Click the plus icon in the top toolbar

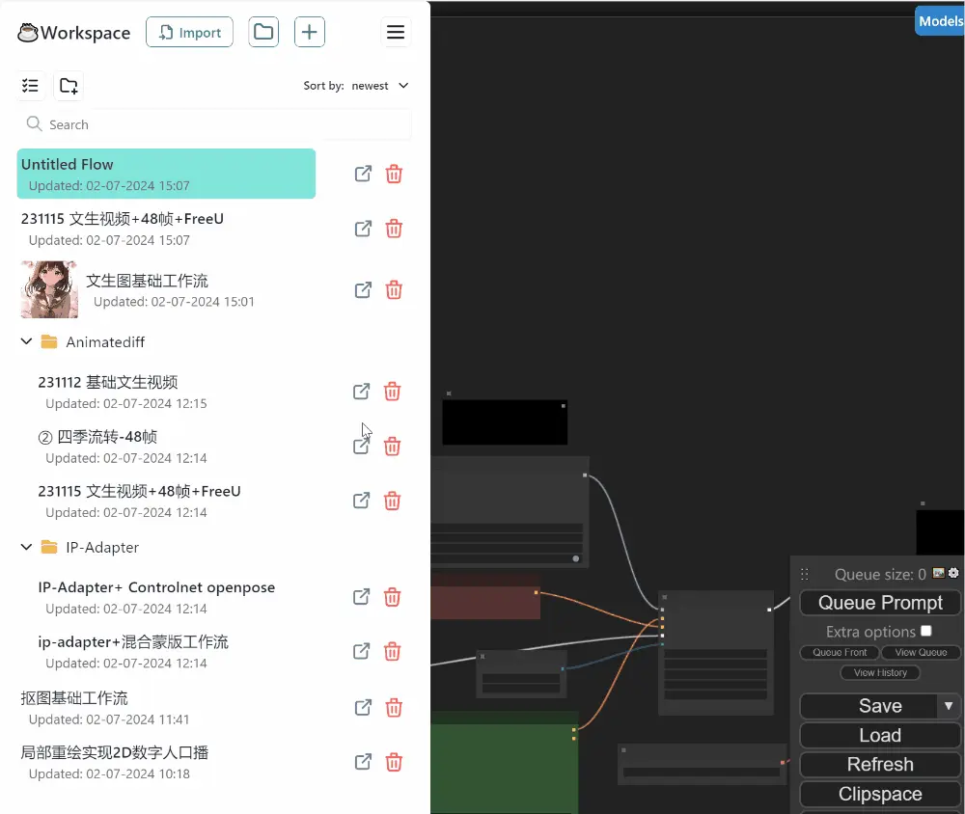[x=310, y=32]
